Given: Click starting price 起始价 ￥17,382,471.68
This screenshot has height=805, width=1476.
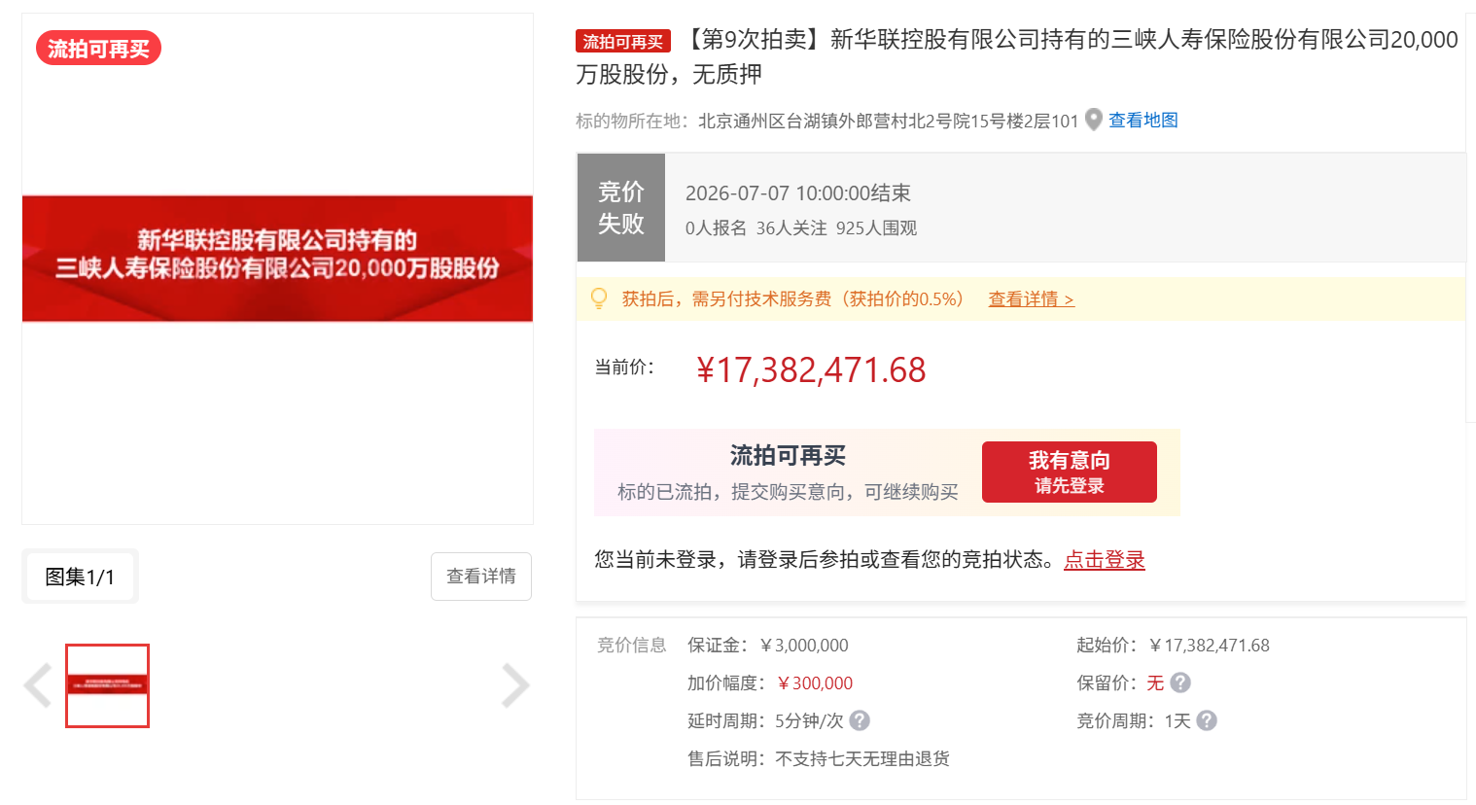Looking at the screenshot, I should tap(1173, 645).
